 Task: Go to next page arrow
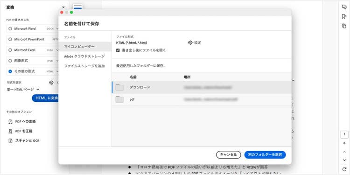(344, 160)
